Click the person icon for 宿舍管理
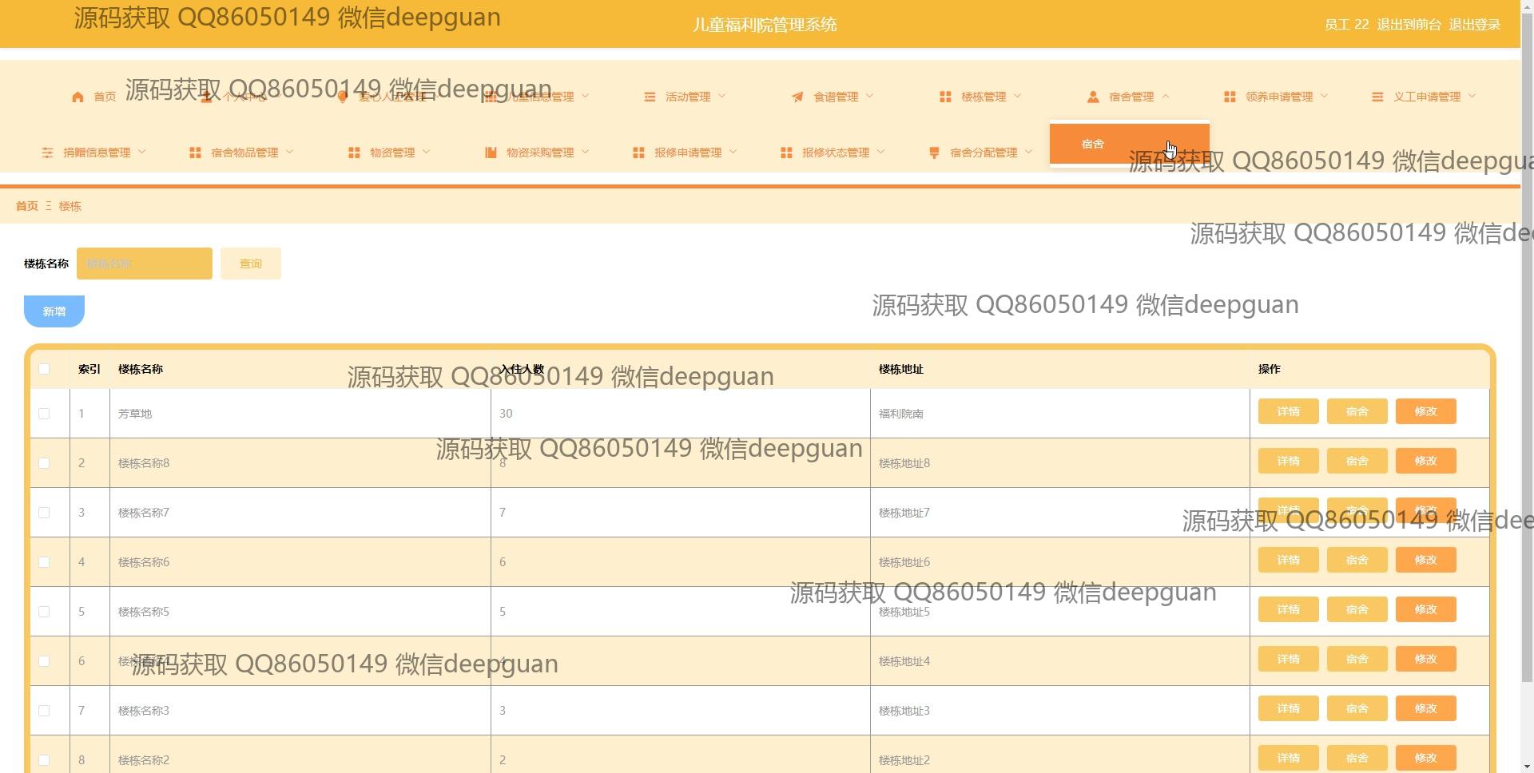Screen dimensions: 1534x773 point(1093,97)
